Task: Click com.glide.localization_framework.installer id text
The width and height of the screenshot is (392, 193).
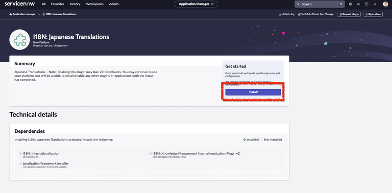Action: coord(45,167)
